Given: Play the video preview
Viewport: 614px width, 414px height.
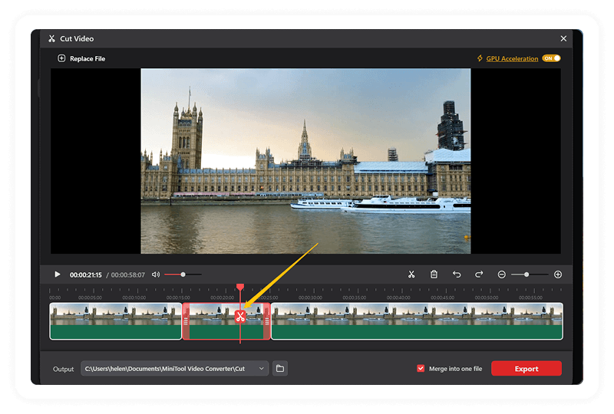Looking at the screenshot, I should point(57,274).
